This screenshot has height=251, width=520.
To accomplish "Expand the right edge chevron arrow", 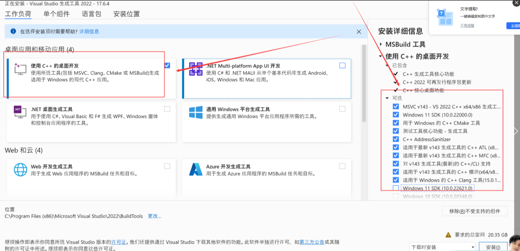I will 516,131.
